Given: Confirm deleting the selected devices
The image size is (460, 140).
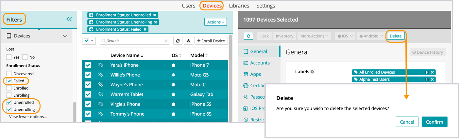Looking at the screenshot, I should (x=434, y=122).
